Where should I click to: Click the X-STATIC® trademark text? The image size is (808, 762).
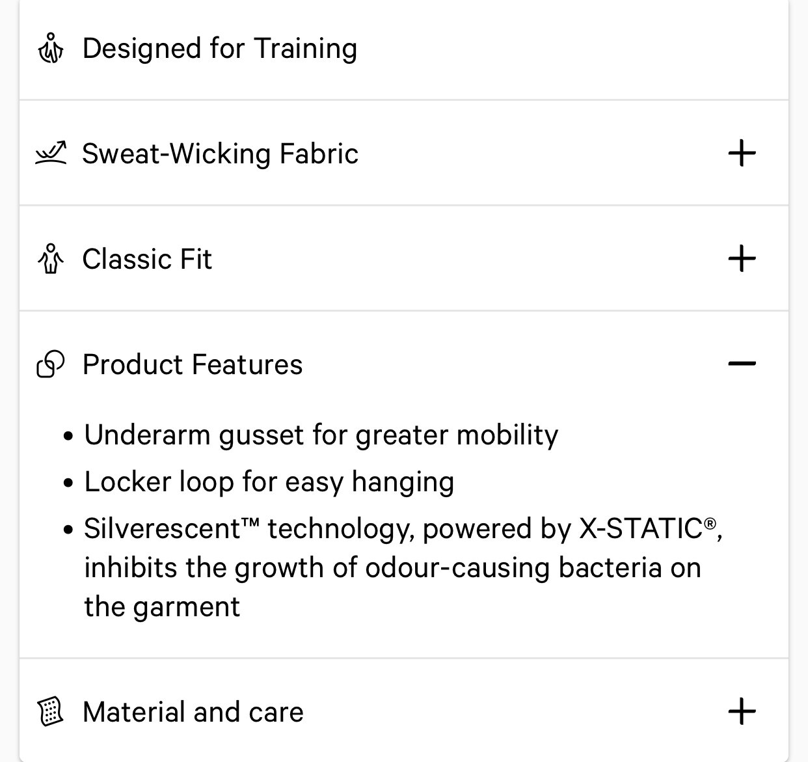[647, 528]
